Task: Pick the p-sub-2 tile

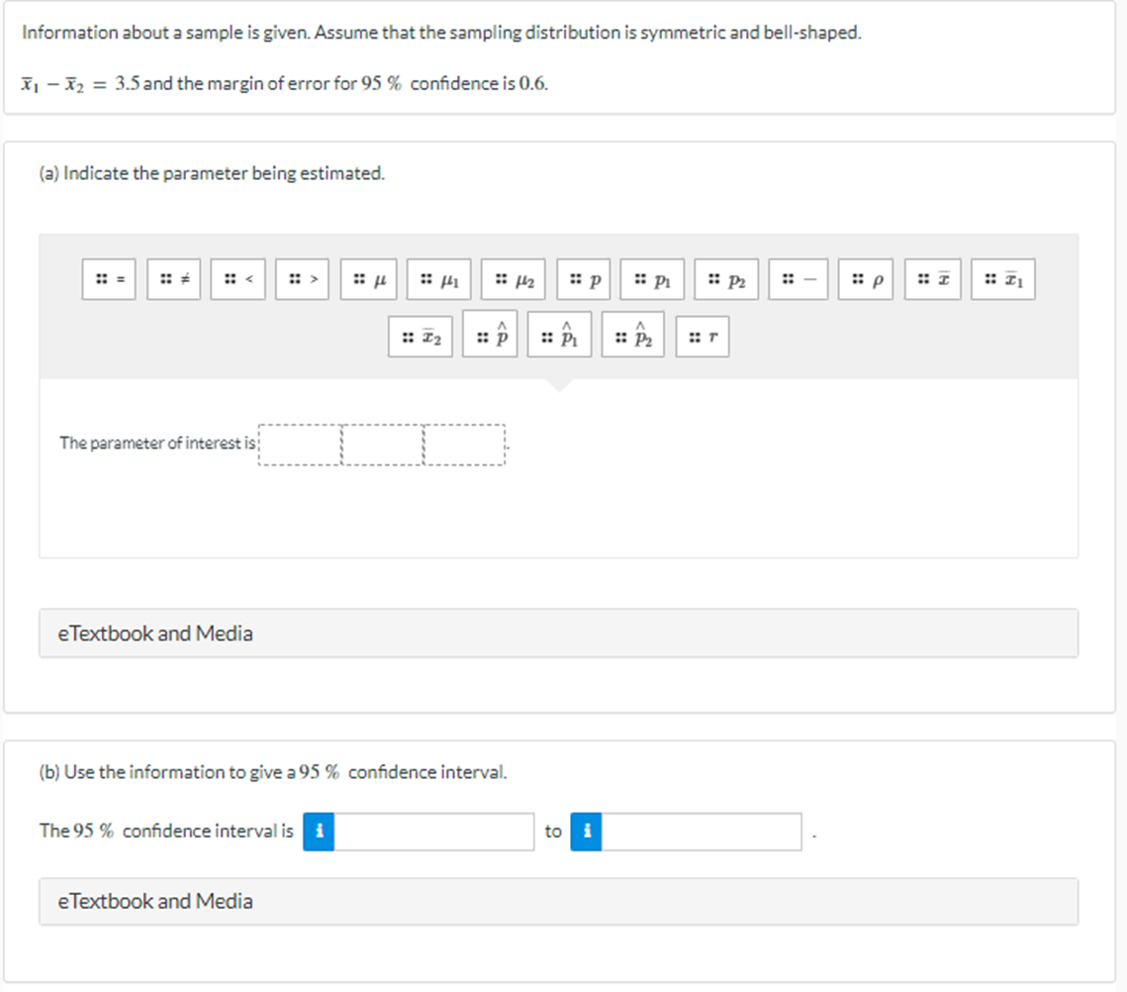Action: [x=726, y=279]
